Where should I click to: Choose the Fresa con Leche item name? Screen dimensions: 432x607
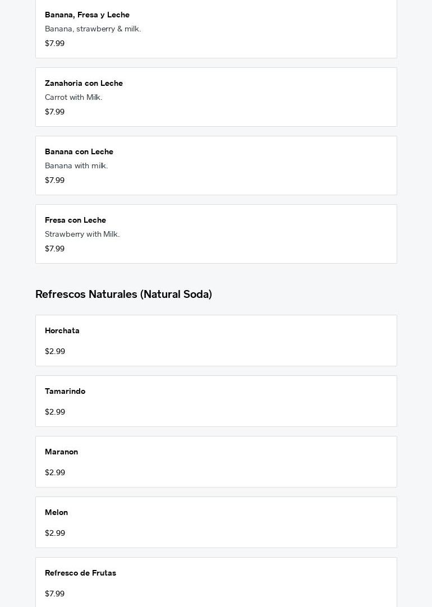(x=75, y=220)
